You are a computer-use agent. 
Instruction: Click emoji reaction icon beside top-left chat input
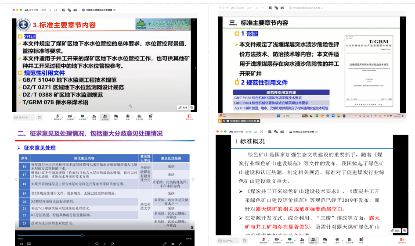40,117
